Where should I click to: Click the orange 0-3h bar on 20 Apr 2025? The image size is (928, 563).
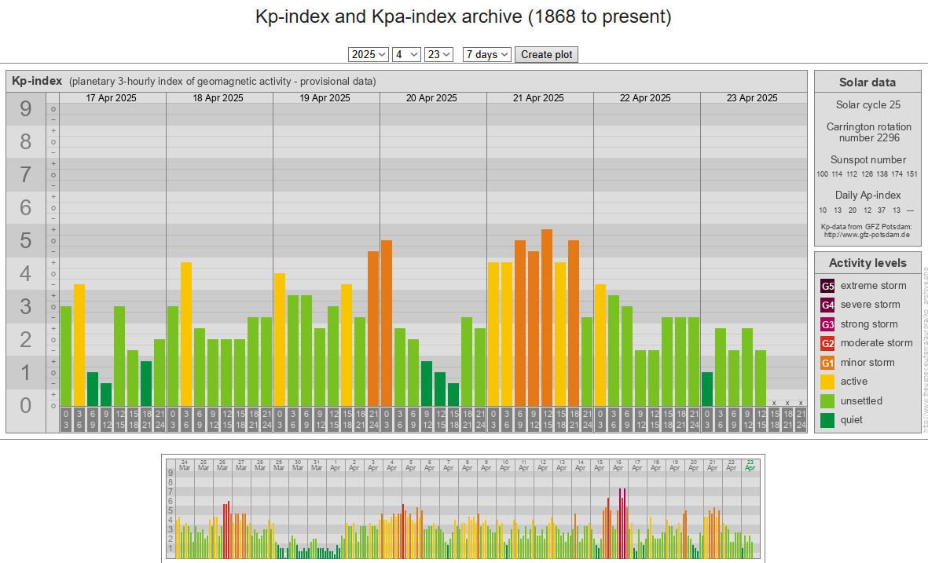click(387, 324)
